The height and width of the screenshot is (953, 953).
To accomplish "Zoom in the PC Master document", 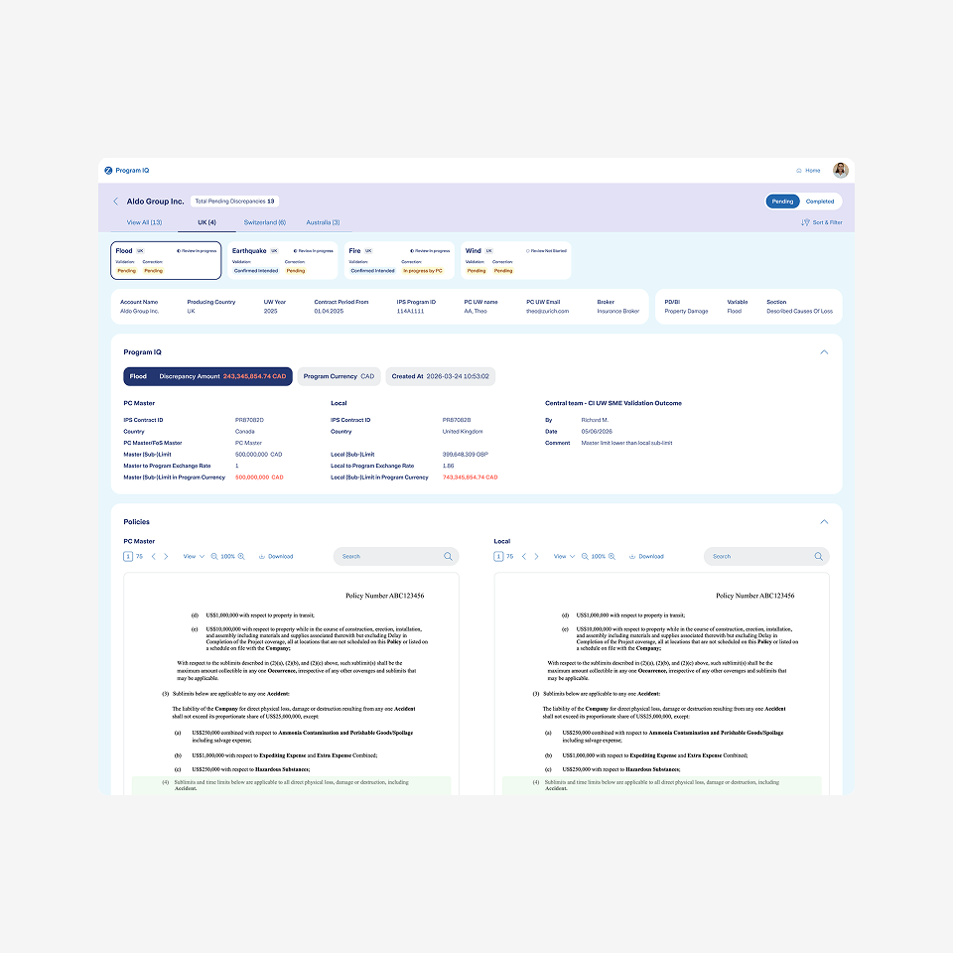I will click(x=241, y=556).
